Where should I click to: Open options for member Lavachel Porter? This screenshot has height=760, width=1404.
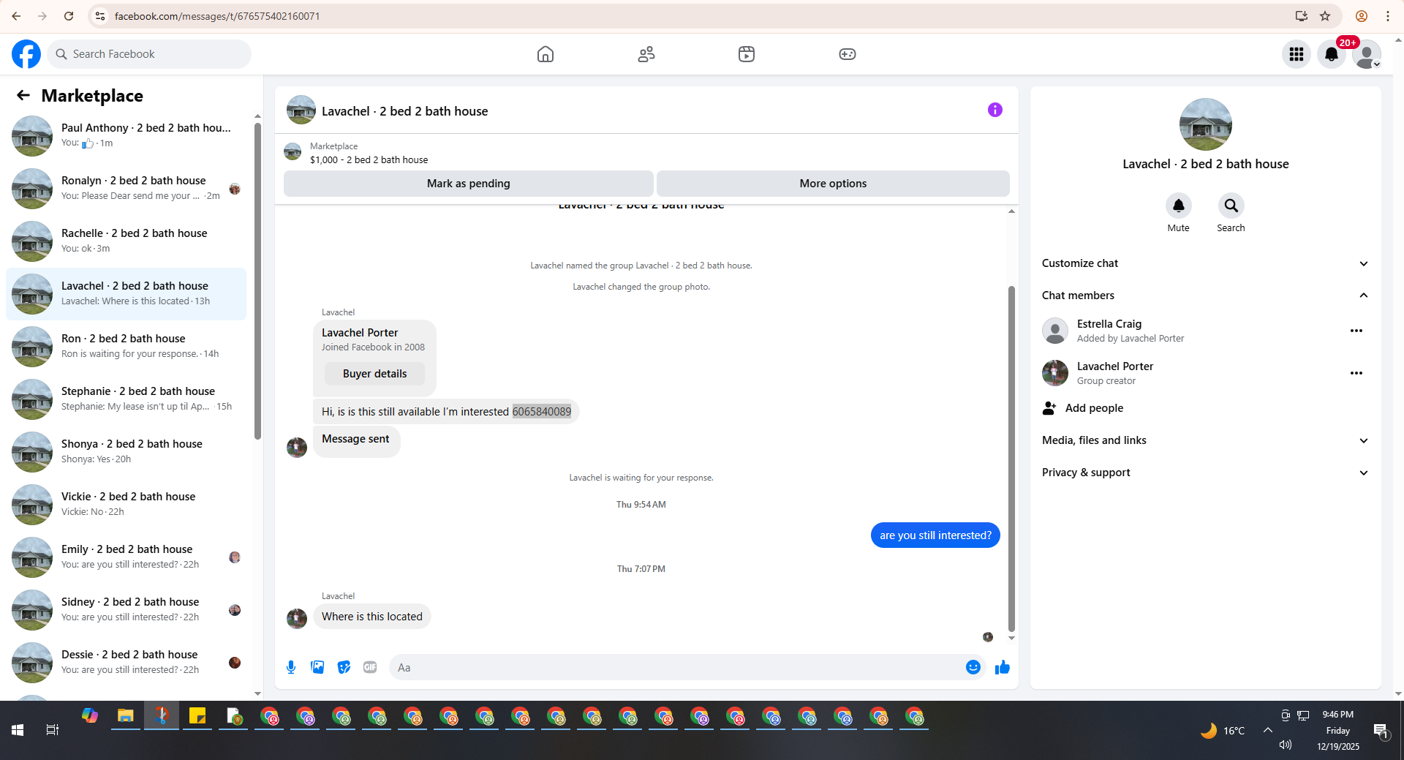pyautogui.click(x=1356, y=373)
